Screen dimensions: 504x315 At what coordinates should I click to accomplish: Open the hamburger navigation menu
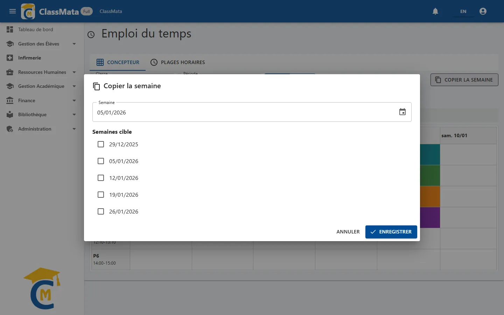point(13,11)
